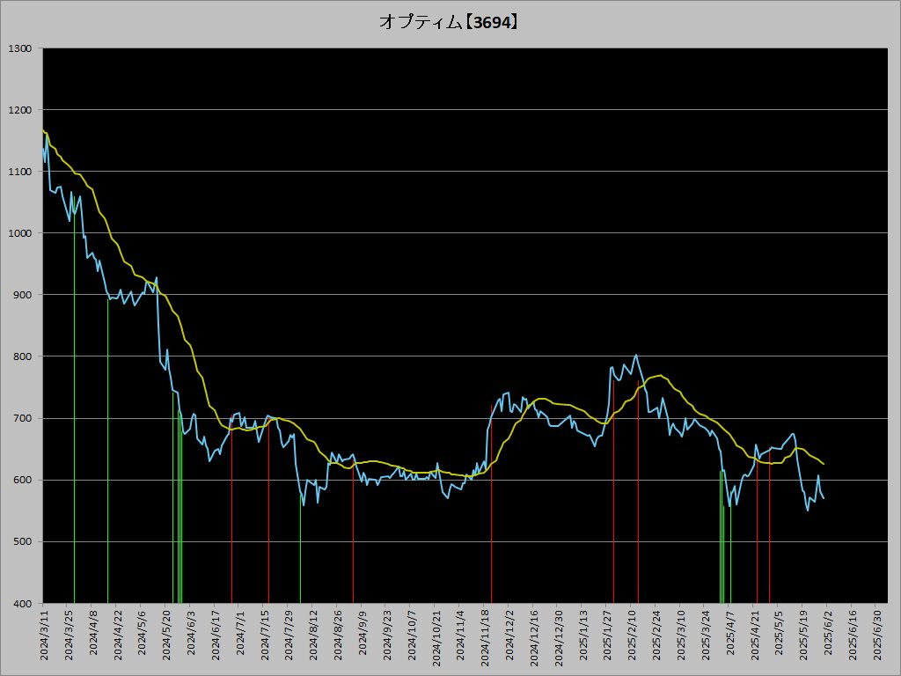The width and height of the screenshot is (901, 676).
Task: Click the 2025/1/27 date label
Action: (608, 634)
